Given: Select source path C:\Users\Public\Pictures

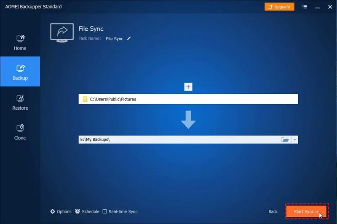Looking at the screenshot, I should pyautogui.click(x=188, y=99).
